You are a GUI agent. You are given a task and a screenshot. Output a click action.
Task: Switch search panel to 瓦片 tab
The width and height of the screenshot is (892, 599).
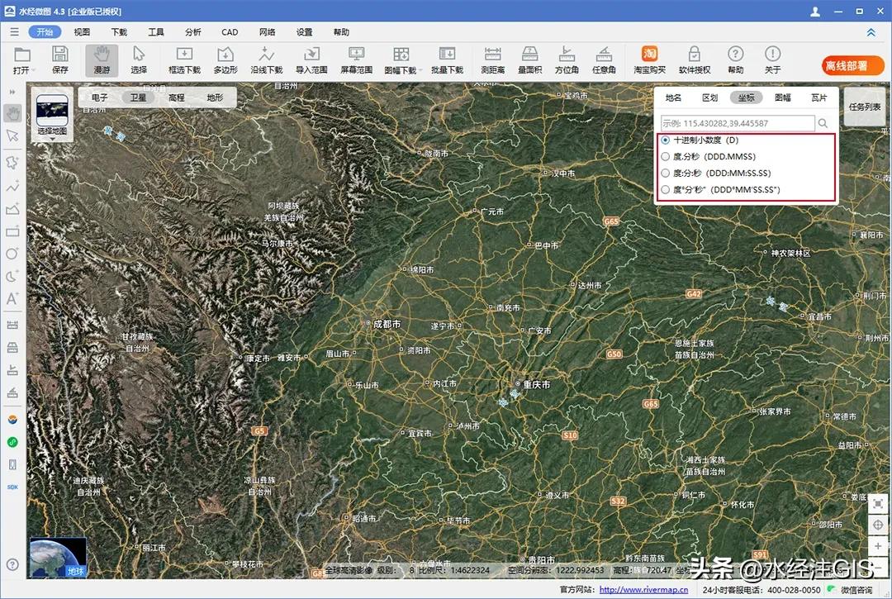click(x=819, y=97)
